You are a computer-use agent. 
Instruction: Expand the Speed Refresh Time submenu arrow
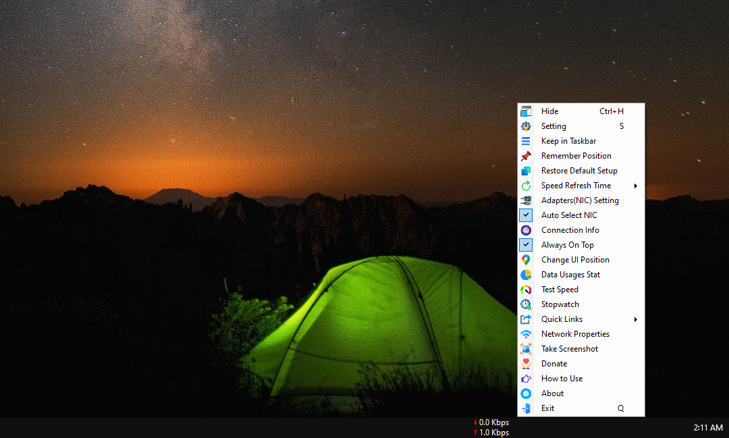point(635,186)
